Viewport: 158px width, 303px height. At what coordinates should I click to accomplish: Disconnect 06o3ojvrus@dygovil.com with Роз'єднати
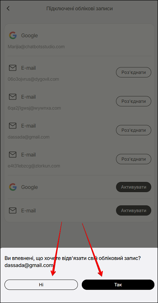pyautogui.click(x=134, y=72)
